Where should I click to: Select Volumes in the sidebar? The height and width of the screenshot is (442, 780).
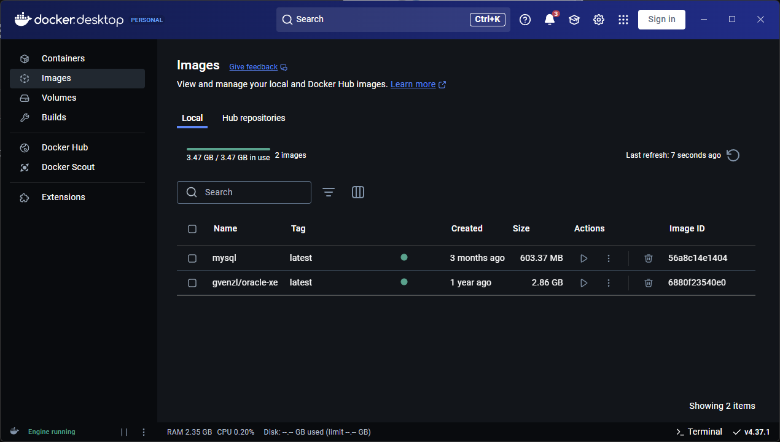tap(58, 98)
